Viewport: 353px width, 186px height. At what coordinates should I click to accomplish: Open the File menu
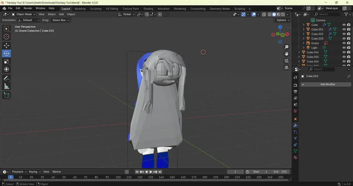[x=10, y=8]
